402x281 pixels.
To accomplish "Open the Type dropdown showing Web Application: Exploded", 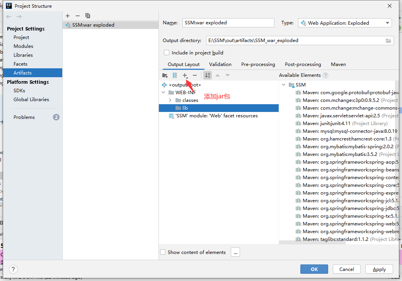I will (387, 22).
